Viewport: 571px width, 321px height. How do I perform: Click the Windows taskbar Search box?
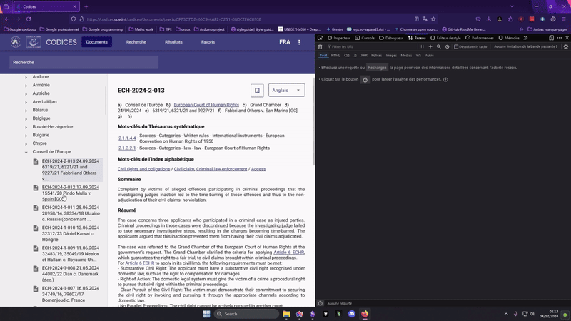(246, 314)
